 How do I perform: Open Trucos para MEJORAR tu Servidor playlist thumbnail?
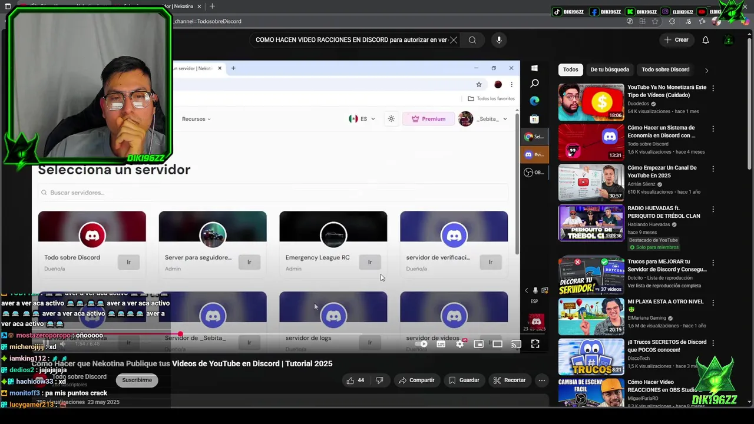[x=591, y=276]
